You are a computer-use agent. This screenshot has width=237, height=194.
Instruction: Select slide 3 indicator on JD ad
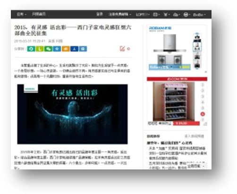pyautogui.click(x=203, y=96)
